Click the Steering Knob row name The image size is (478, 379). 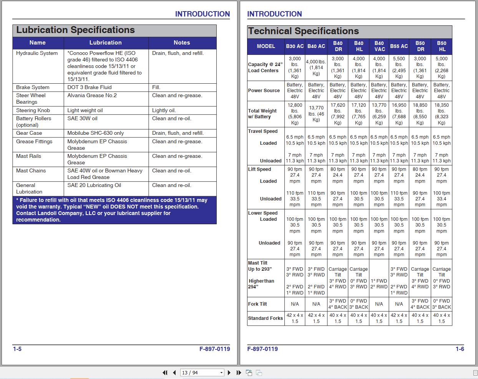33,110
